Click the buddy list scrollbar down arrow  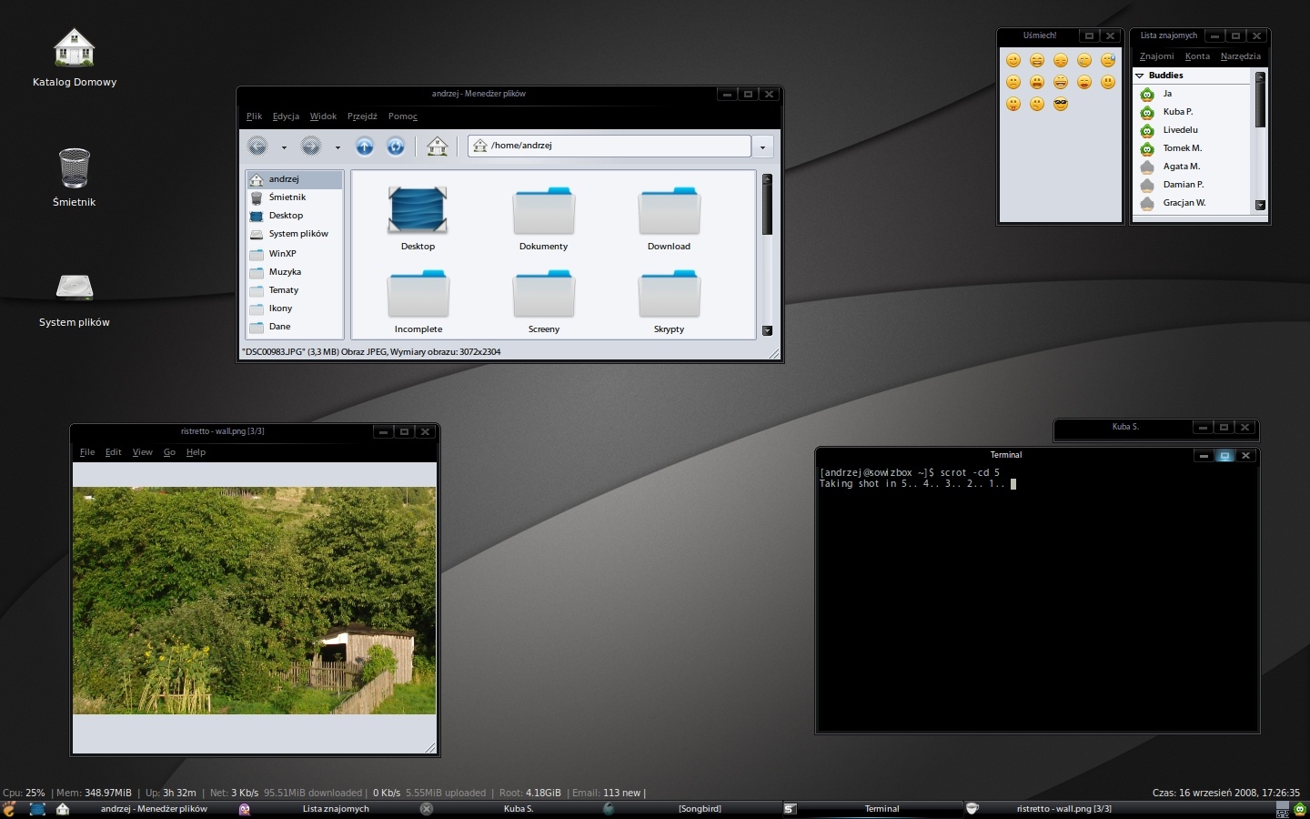tap(1260, 206)
